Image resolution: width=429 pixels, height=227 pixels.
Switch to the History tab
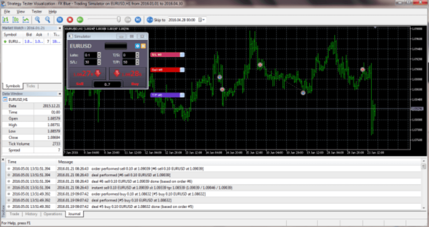click(31, 214)
